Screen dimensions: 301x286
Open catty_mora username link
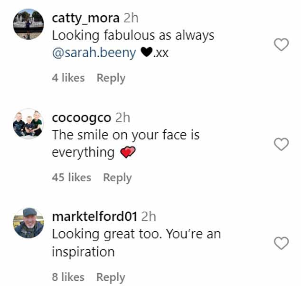coord(85,18)
